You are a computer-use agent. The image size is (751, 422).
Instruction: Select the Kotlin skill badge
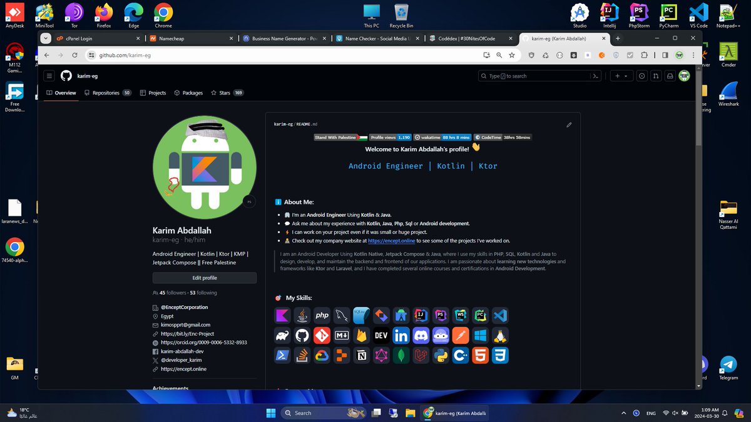tap(282, 315)
